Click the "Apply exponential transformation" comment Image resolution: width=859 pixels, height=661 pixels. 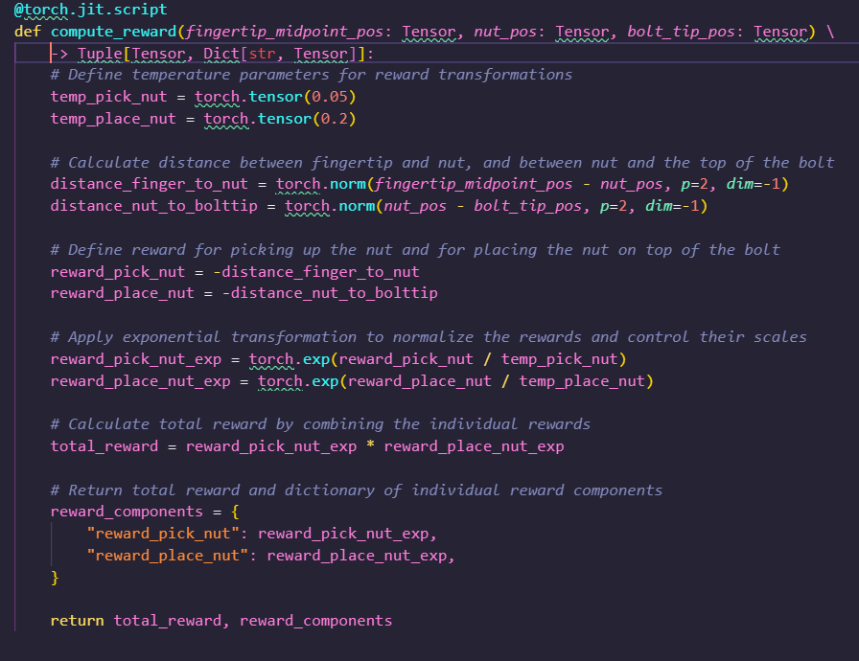tap(428, 337)
